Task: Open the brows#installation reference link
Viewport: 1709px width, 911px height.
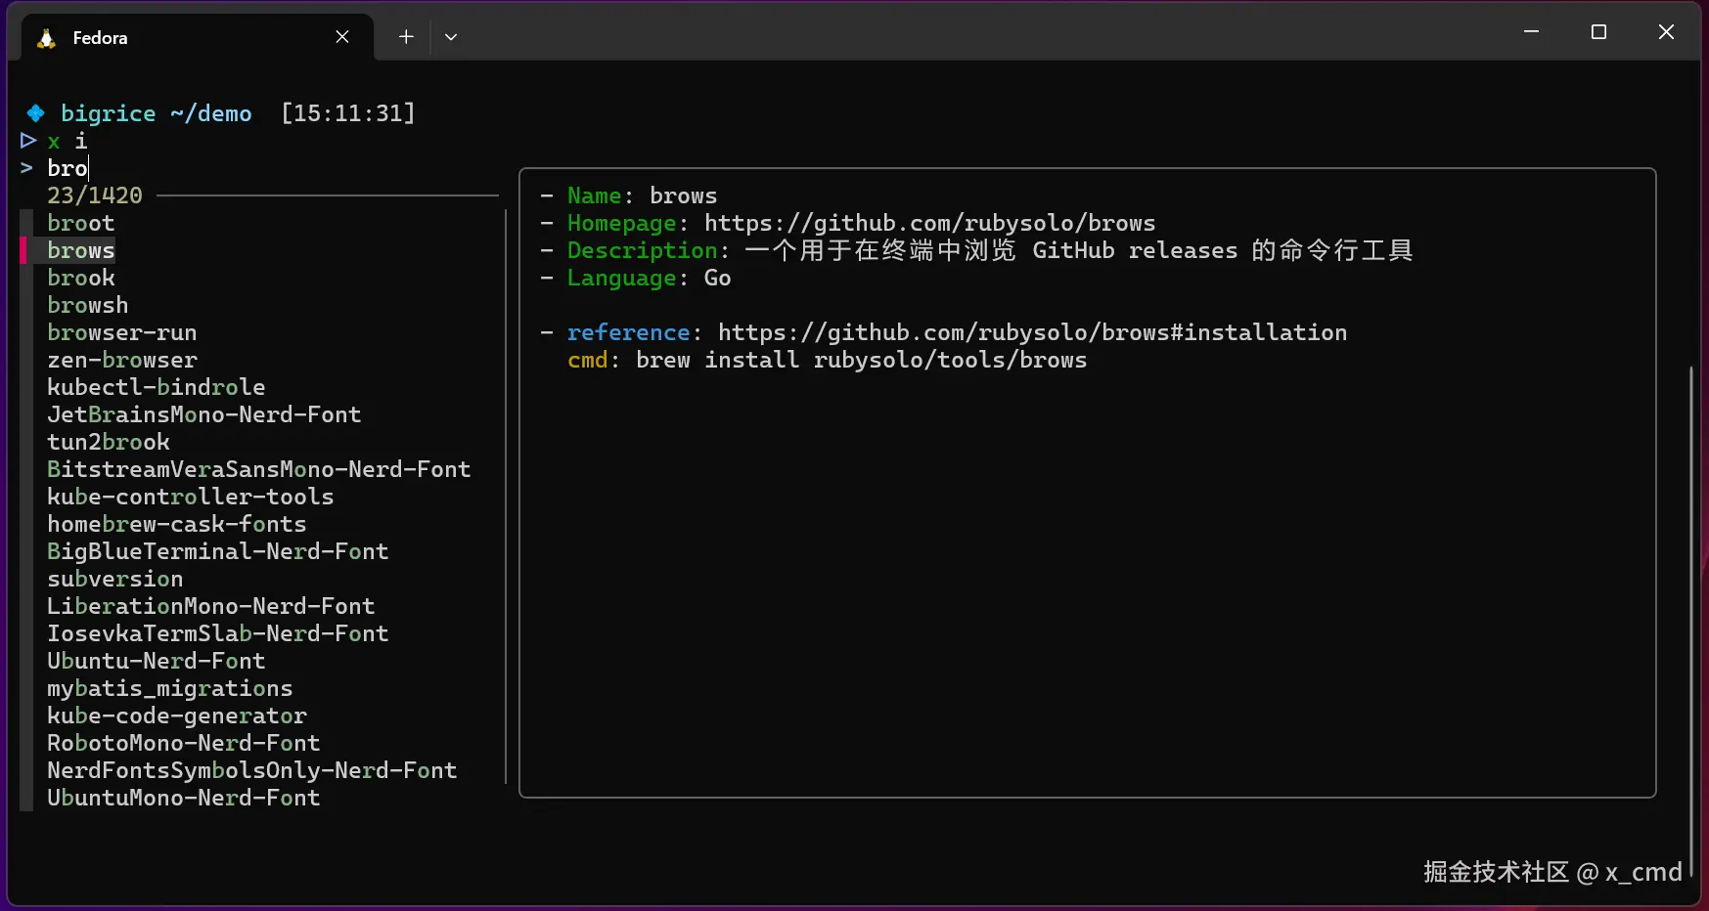Action: pyautogui.click(x=1032, y=332)
